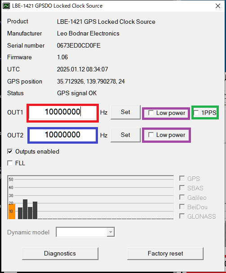
Task: Click the OUT1 frequency input field
Action: pos(63,112)
